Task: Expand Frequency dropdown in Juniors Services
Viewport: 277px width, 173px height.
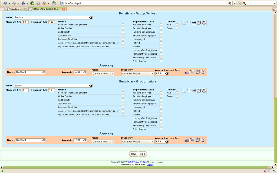Action: tap(137, 142)
